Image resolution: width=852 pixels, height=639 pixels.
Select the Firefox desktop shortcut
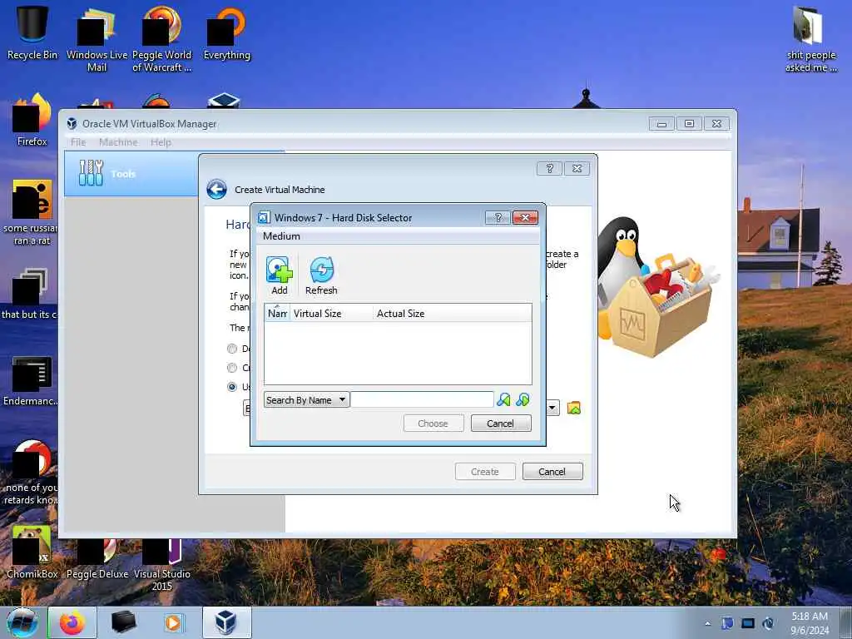pos(32,121)
